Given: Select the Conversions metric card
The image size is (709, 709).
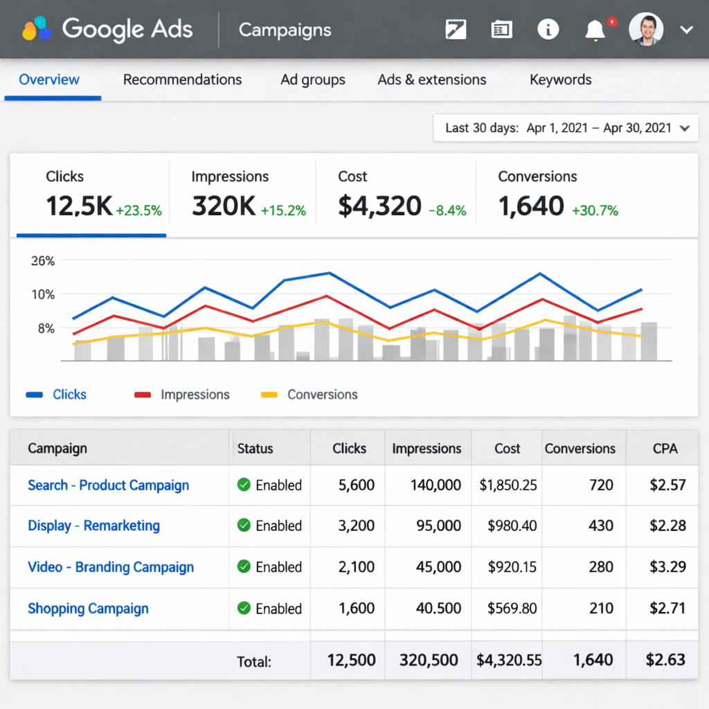Looking at the screenshot, I should 557,194.
